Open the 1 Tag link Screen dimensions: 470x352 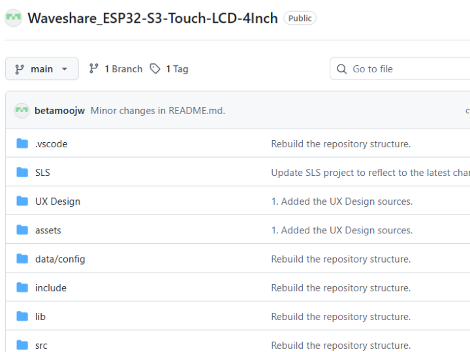coord(169,69)
